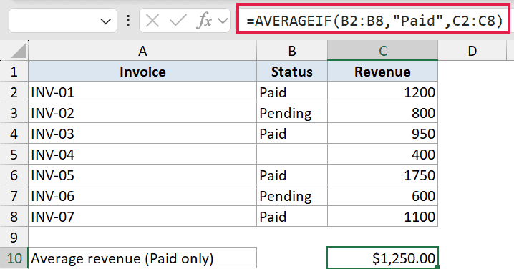Select the Paid status of INV-05
The height and width of the screenshot is (269, 514).
pyautogui.click(x=292, y=175)
